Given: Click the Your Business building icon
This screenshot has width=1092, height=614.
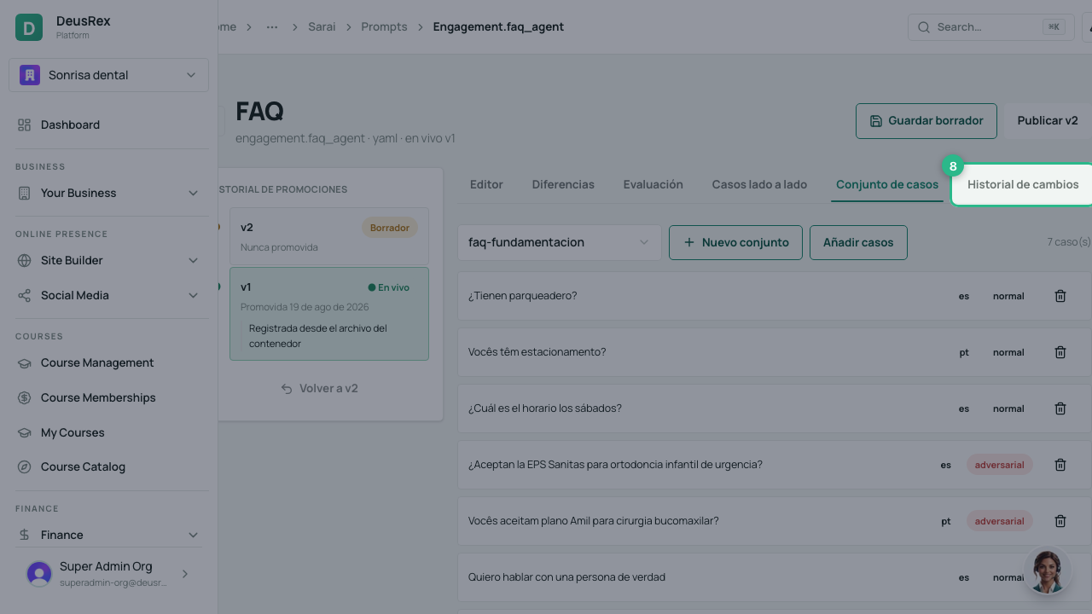Looking at the screenshot, I should [24, 193].
